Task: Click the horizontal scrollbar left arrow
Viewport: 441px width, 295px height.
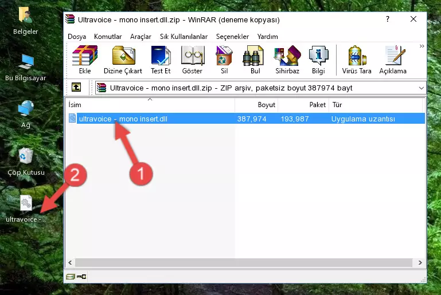Action: tap(71, 262)
